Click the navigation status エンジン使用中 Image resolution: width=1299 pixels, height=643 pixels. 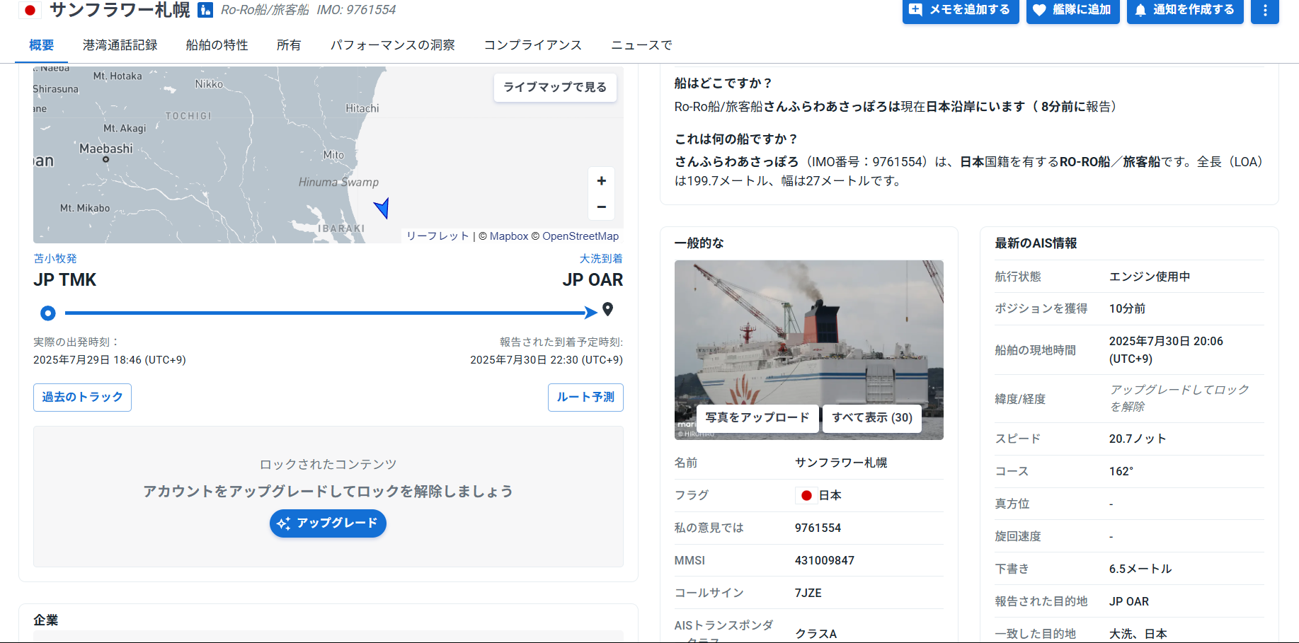point(1150,277)
